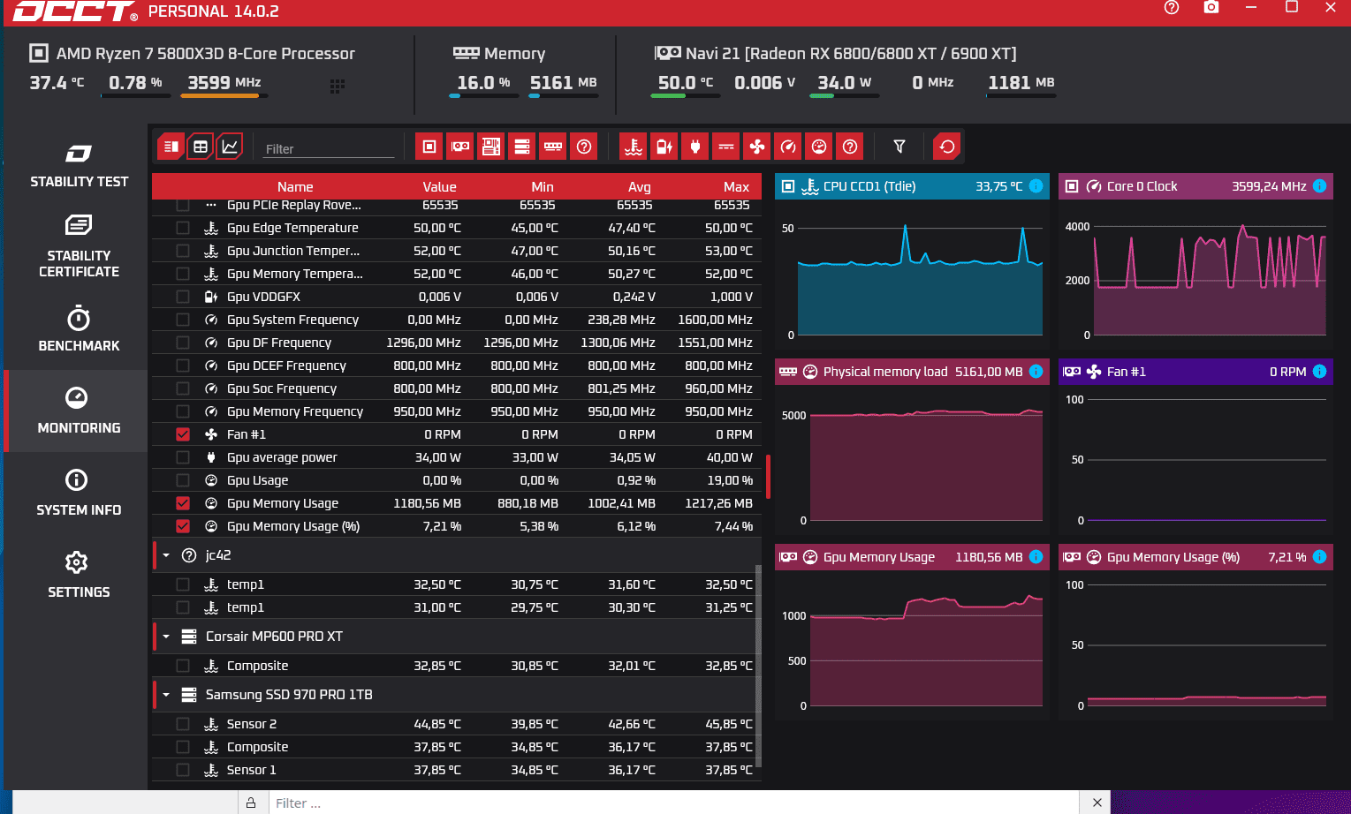Check the Gpu Memory Frequency checkbox
Viewport: 1351px width, 814px height.
183,411
